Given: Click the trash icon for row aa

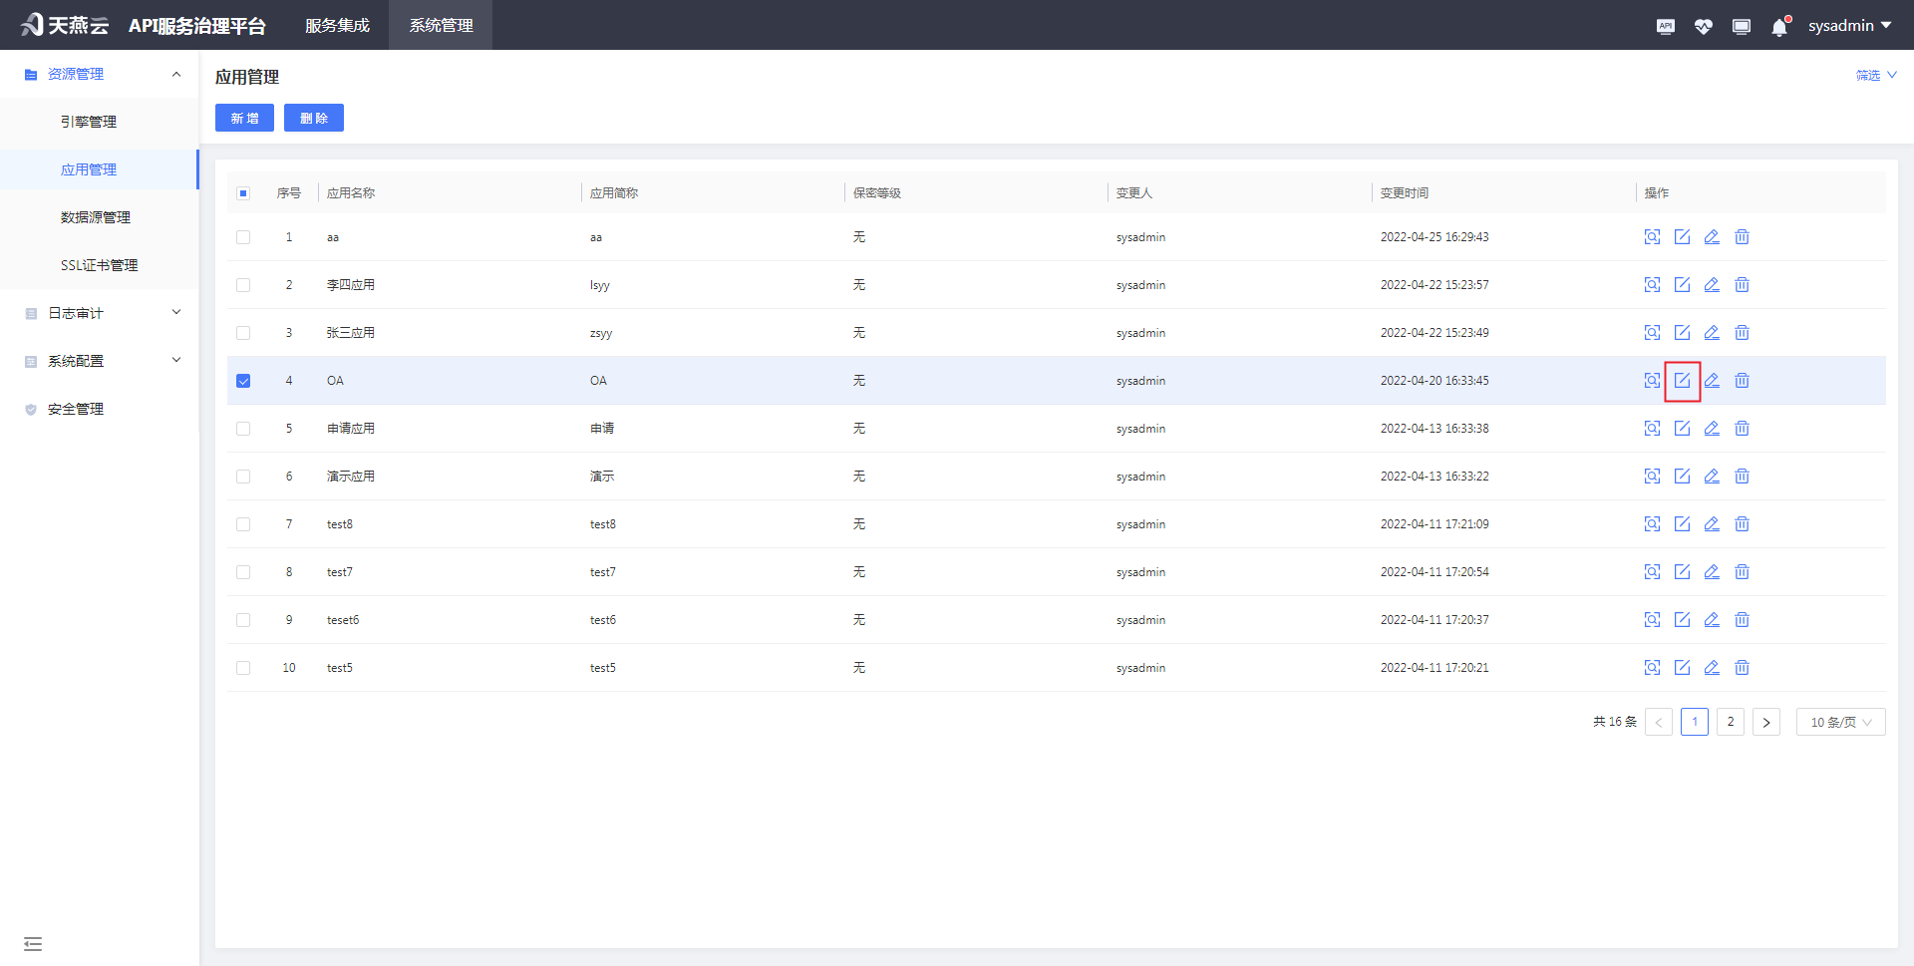Looking at the screenshot, I should pyautogui.click(x=1742, y=237).
